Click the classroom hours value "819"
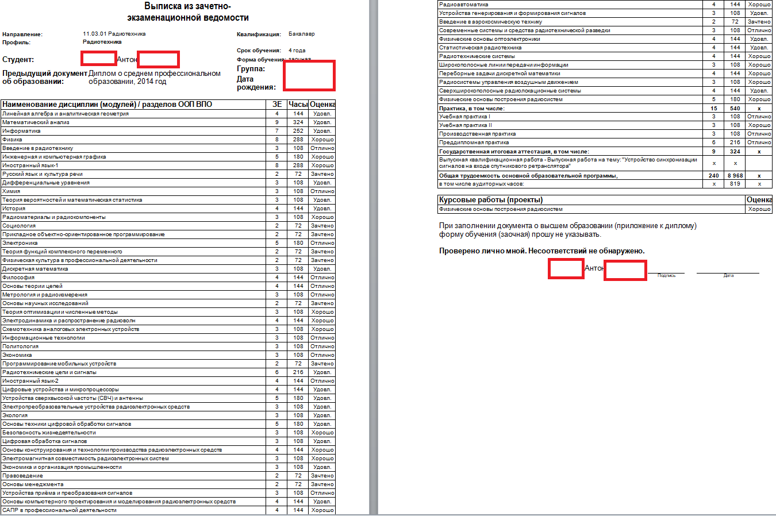The height and width of the screenshot is (516, 776). point(735,184)
